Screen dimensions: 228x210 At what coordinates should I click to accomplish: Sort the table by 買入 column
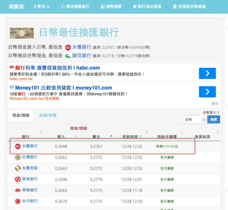61,137
